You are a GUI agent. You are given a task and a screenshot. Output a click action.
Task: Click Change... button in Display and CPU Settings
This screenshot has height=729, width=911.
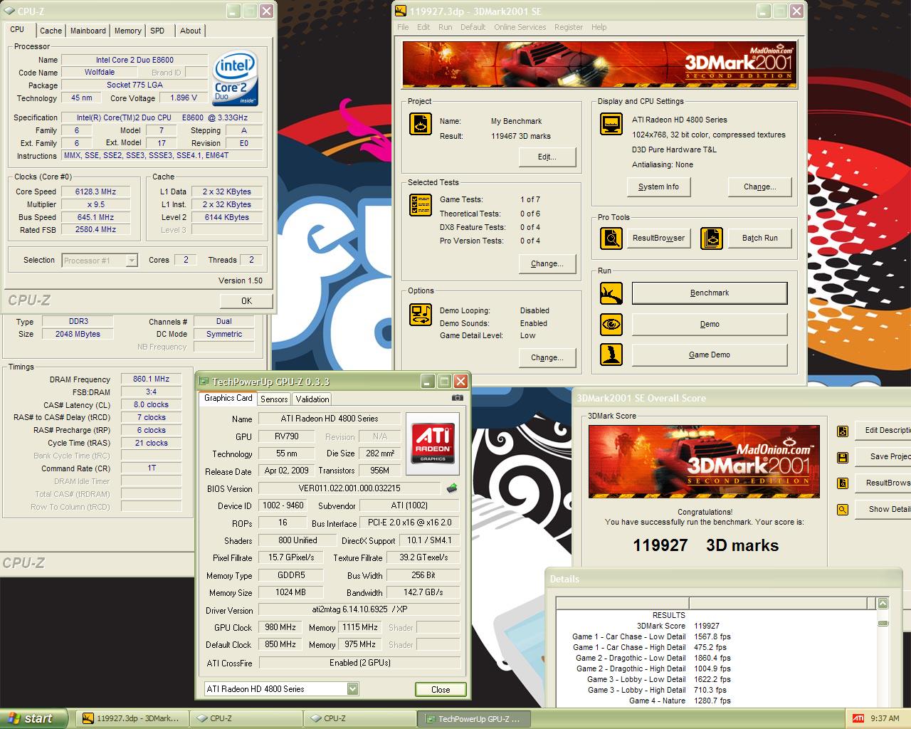[759, 187]
